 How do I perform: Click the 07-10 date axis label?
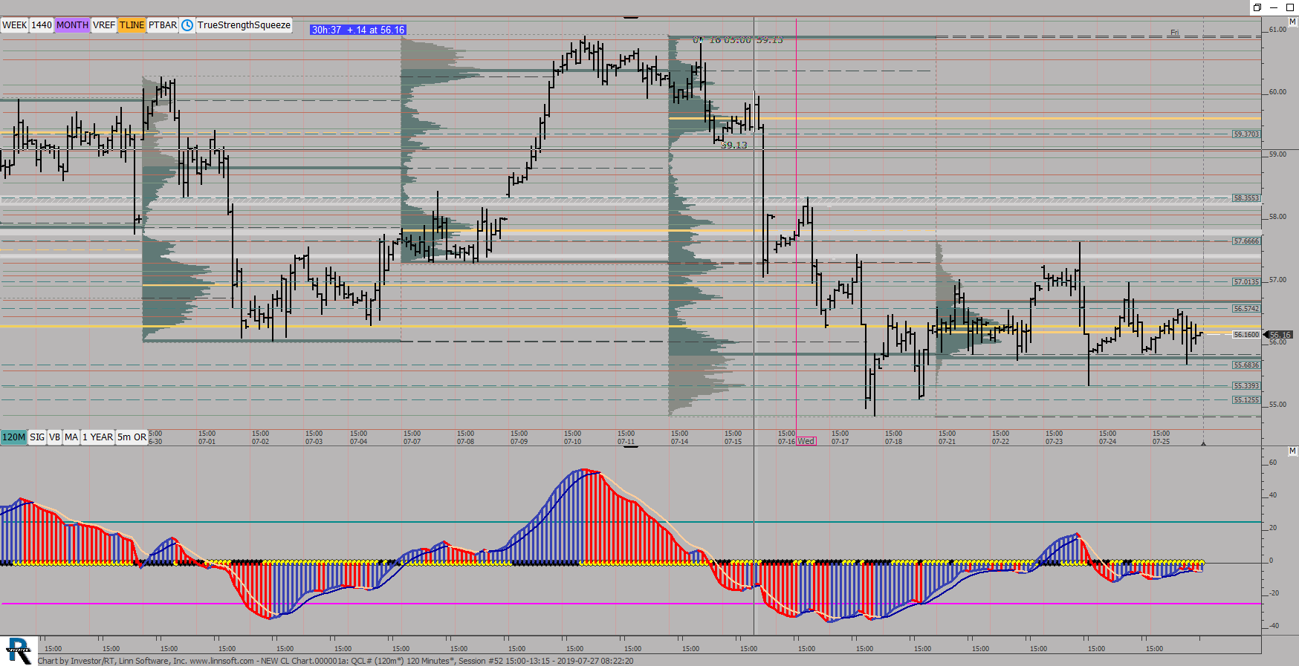(572, 442)
